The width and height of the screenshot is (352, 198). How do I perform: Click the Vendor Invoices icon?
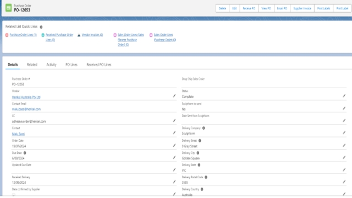pyautogui.click(x=79, y=35)
